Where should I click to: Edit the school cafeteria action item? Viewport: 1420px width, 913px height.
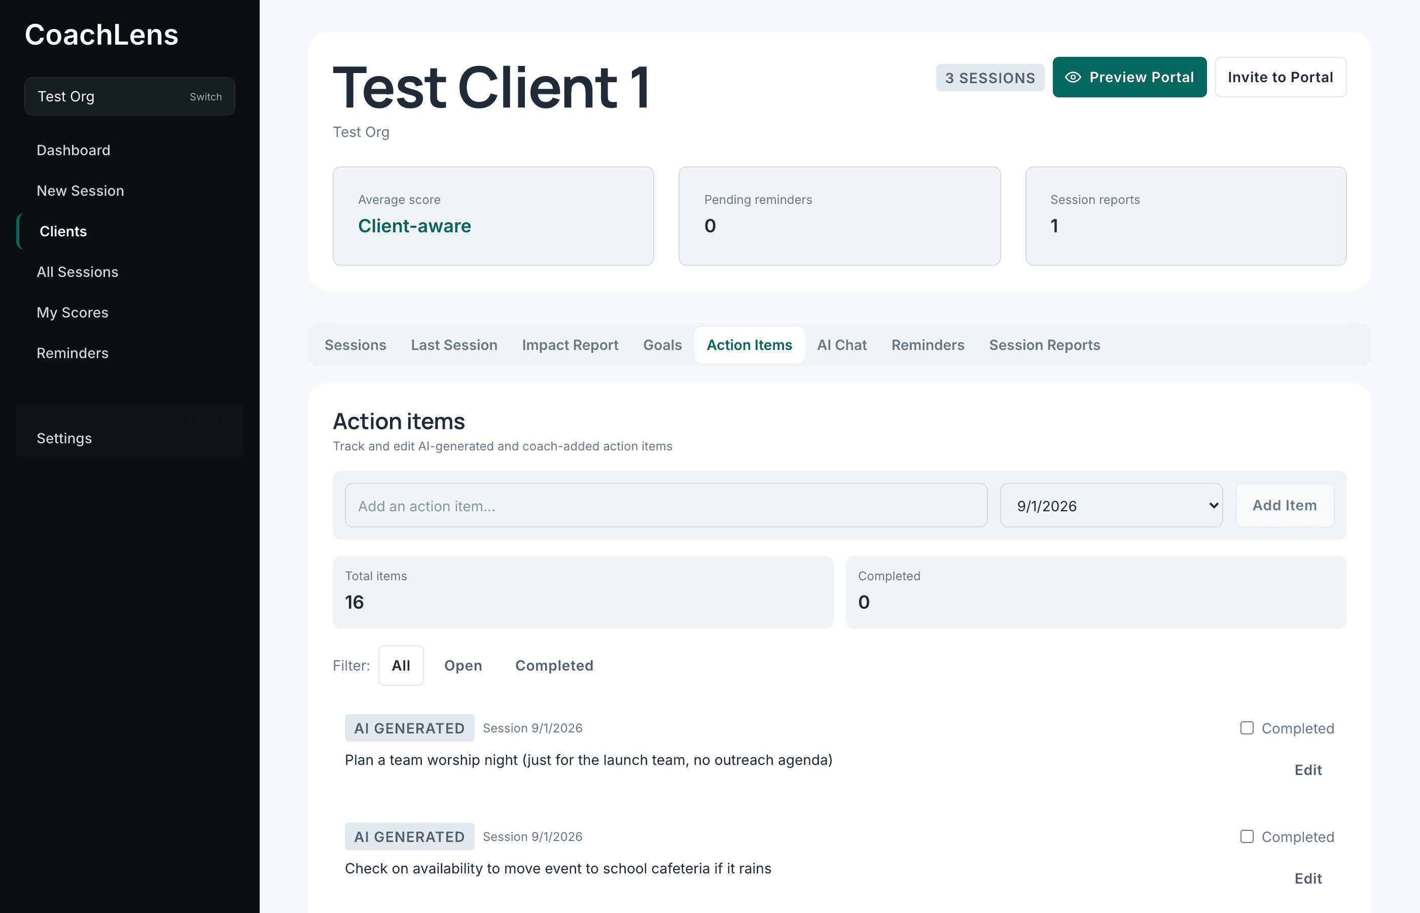[1308, 879]
